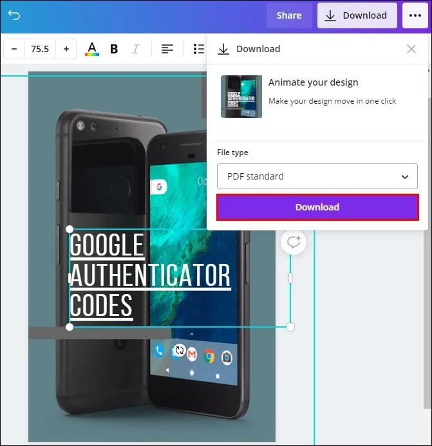The image size is (432, 446).
Task: Click Download in the top bar
Action: 357,15
